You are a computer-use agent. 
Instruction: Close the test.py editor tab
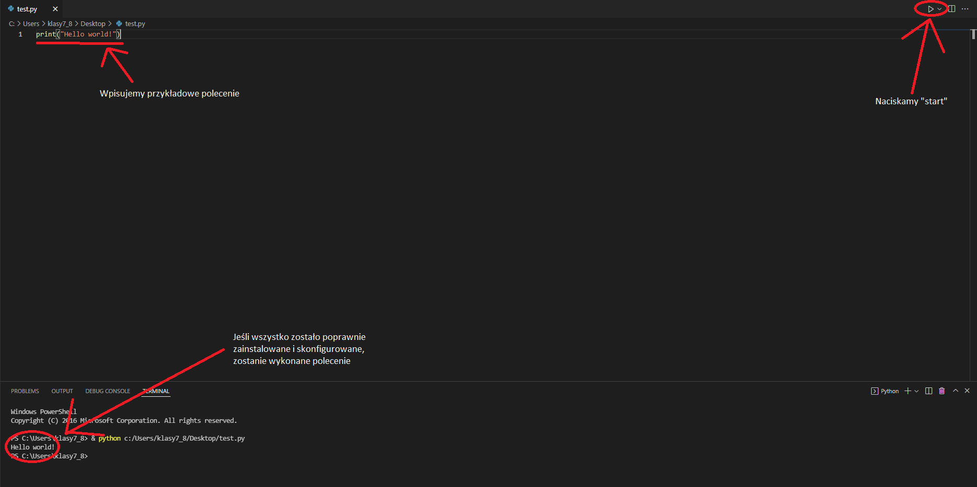point(55,9)
